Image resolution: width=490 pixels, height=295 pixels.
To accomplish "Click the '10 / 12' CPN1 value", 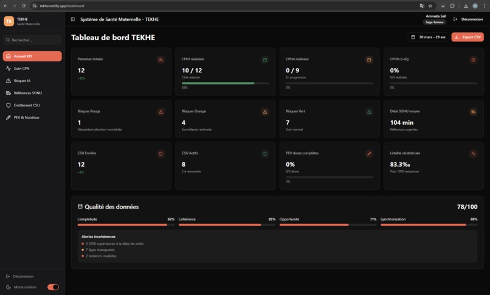I will click(192, 71).
